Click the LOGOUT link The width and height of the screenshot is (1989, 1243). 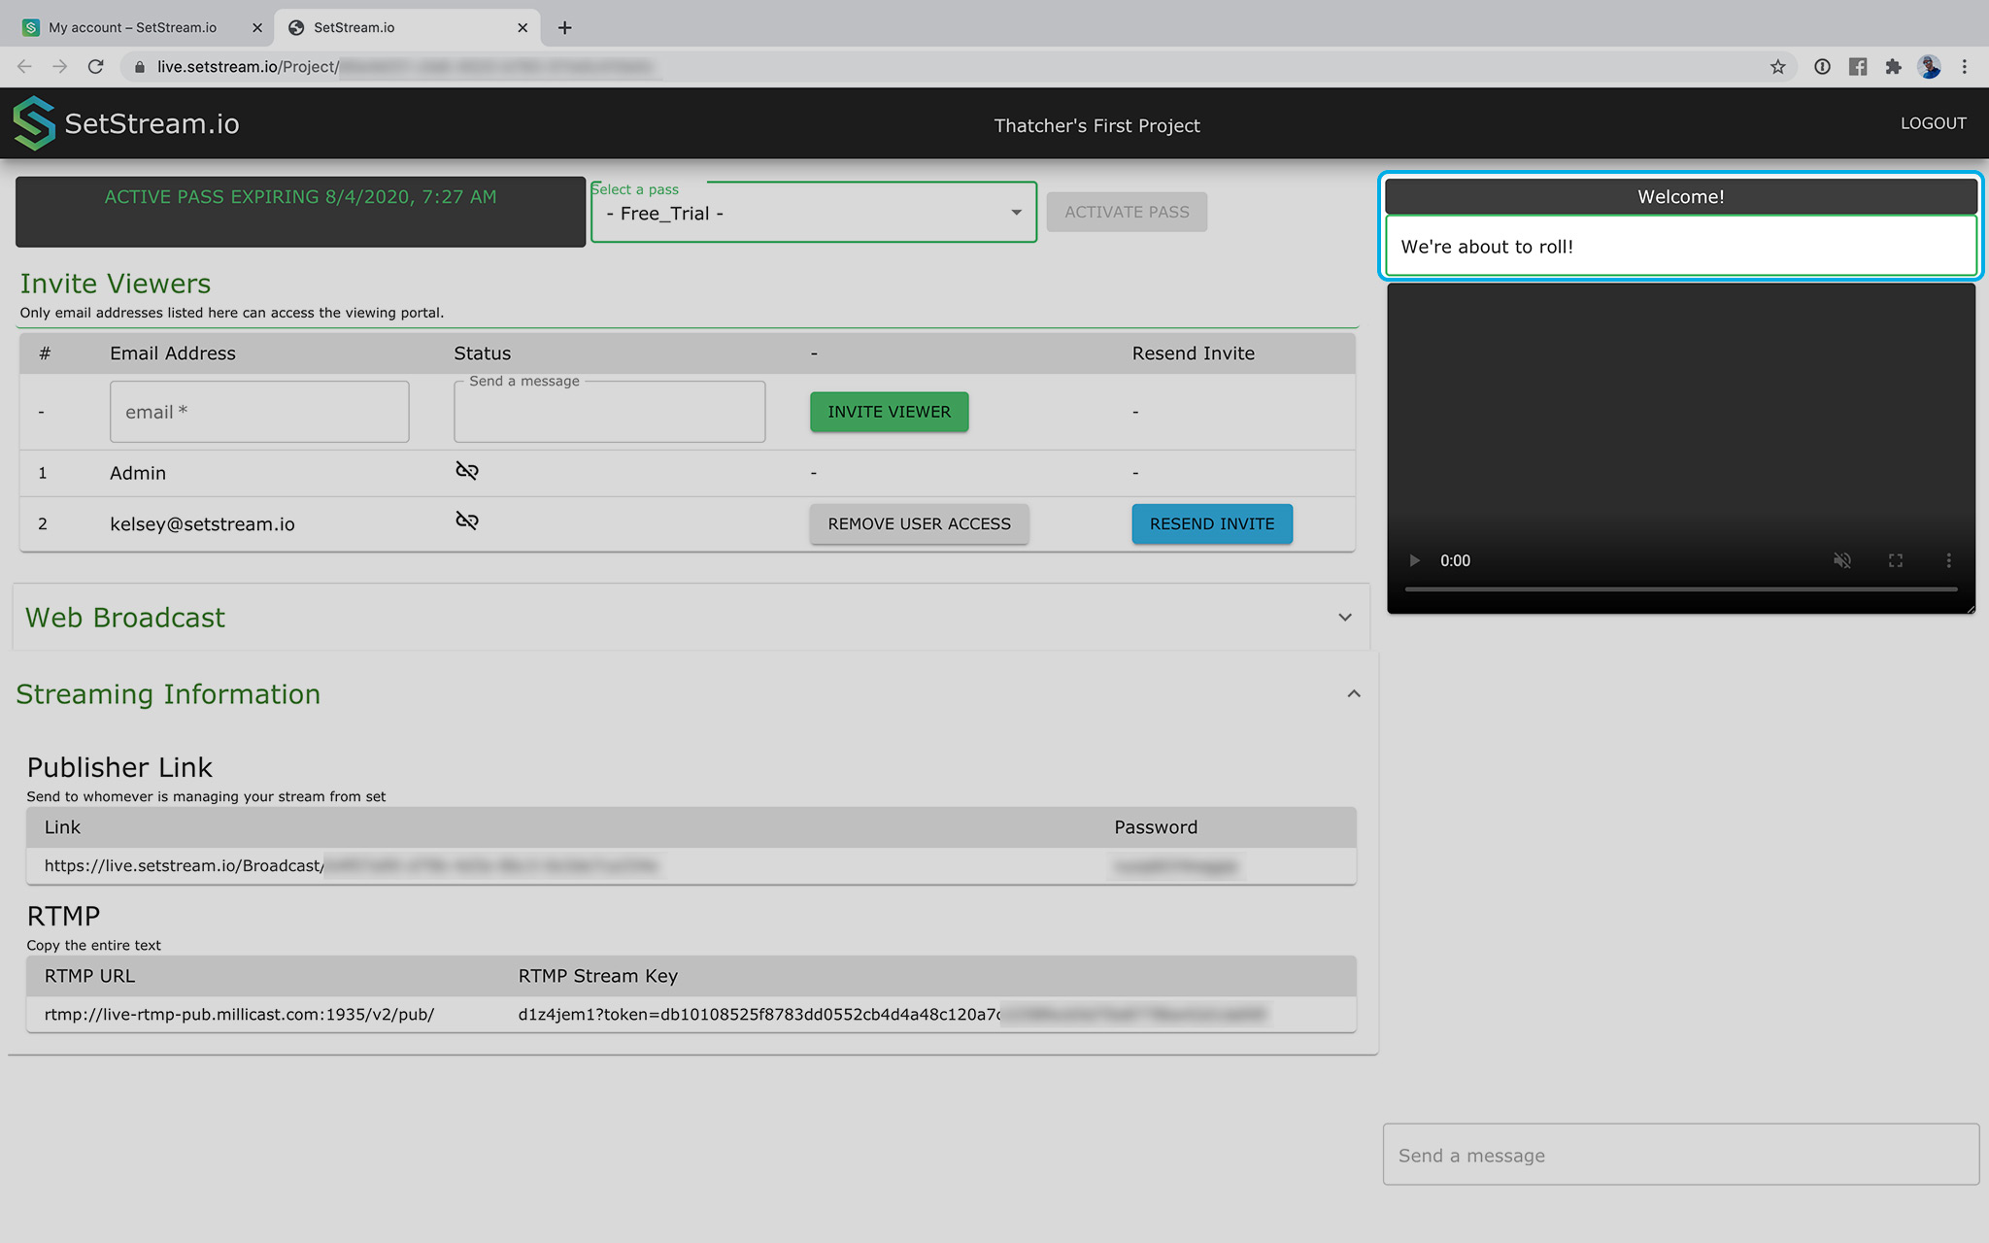click(x=1934, y=123)
